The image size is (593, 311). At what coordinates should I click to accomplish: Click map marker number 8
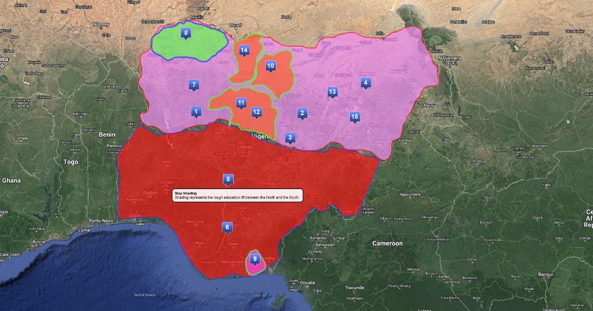coord(186,34)
